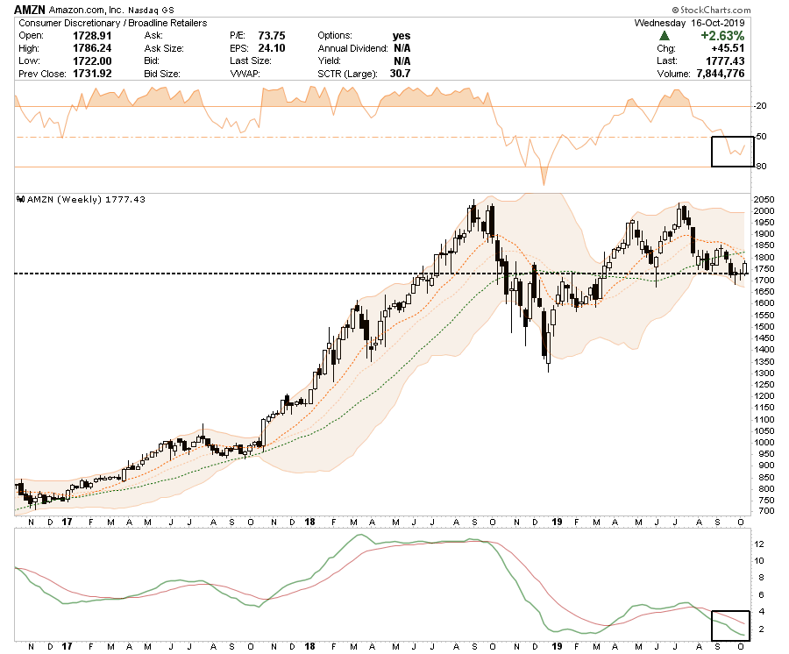
Task: Click the 8 label on lower indicator axis
Action: tap(761, 578)
